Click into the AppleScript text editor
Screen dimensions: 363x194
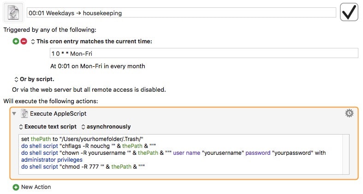click(180, 154)
